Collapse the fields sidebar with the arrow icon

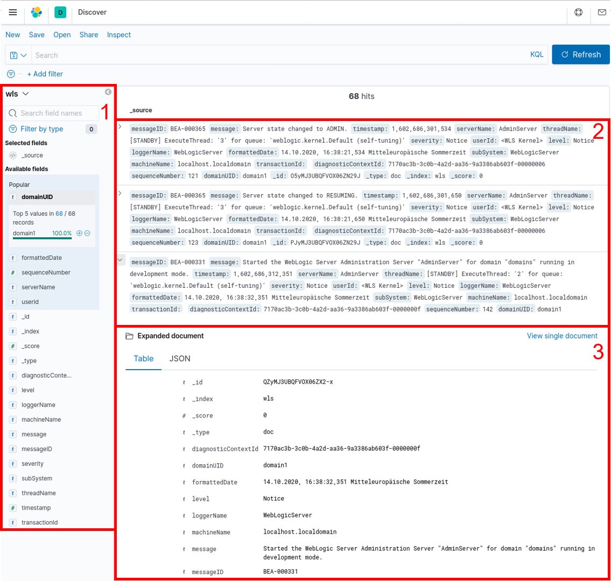click(108, 92)
